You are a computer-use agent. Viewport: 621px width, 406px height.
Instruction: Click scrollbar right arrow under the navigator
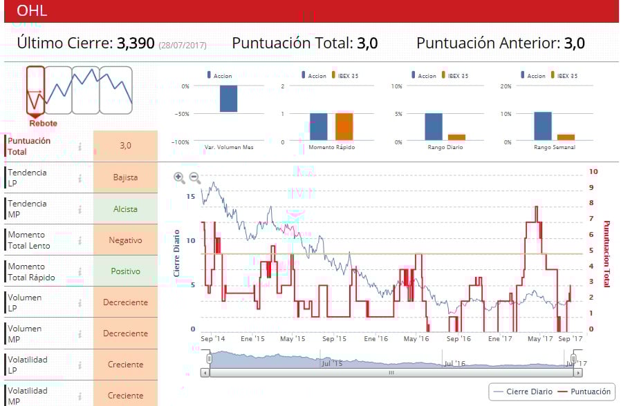point(578,372)
